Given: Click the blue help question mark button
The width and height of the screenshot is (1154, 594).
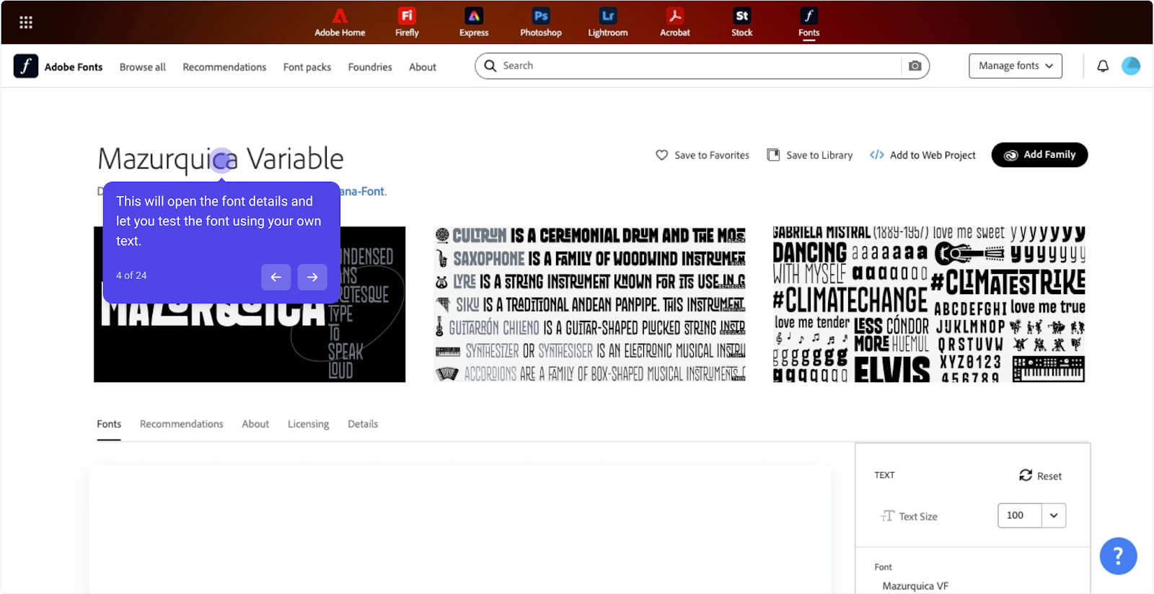Looking at the screenshot, I should (1118, 556).
